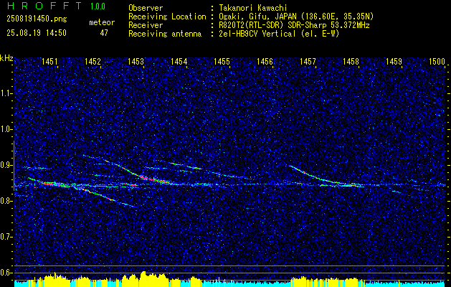Image resolution: width=451 pixels, height=287 pixels.
Task: Click frequency label 0.8
Action: click(x=6, y=201)
